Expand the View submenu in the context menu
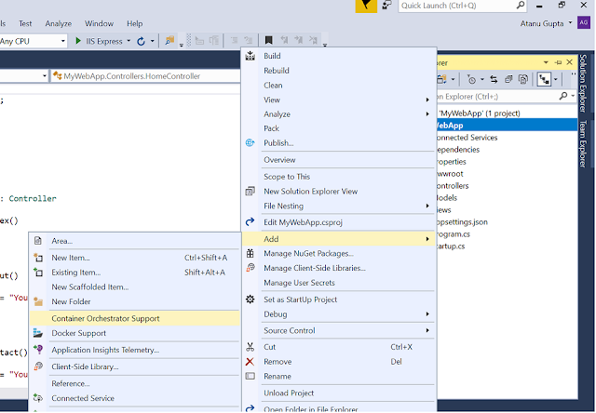This screenshot has width=596, height=413. tap(427, 100)
